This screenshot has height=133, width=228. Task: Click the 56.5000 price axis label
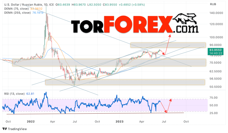point(216,79)
